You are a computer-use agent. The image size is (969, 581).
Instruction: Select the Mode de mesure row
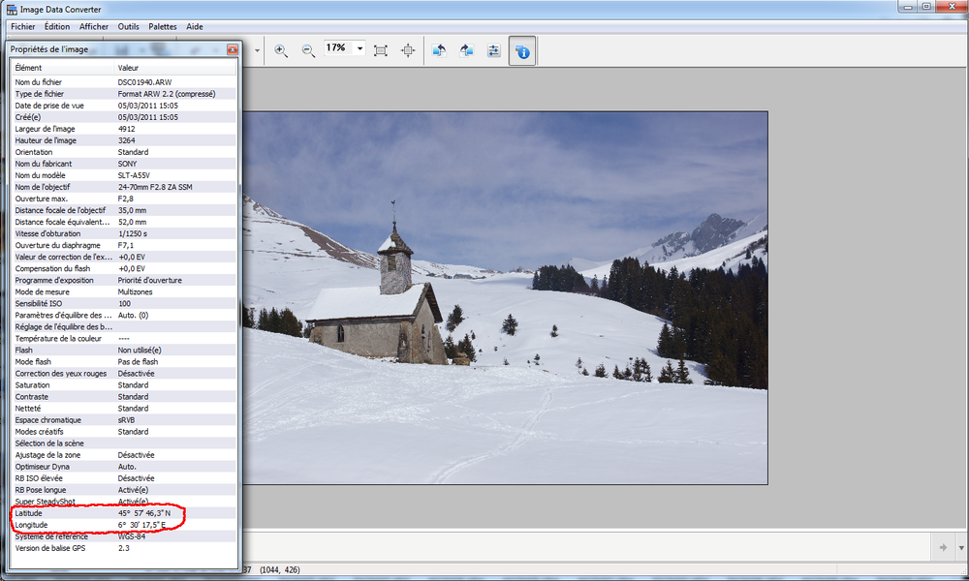point(124,292)
